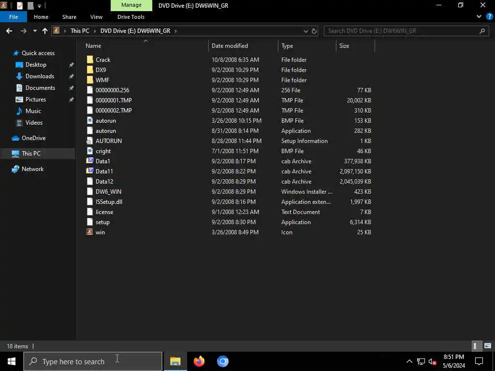Click the search magnifier icon
Image resolution: width=495 pixels, height=371 pixels.
pyautogui.click(x=482, y=31)
